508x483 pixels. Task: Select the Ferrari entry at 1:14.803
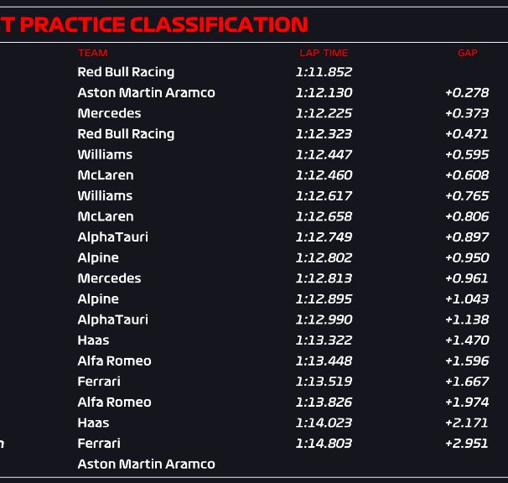pyautogui.click(x=254, y=443)
